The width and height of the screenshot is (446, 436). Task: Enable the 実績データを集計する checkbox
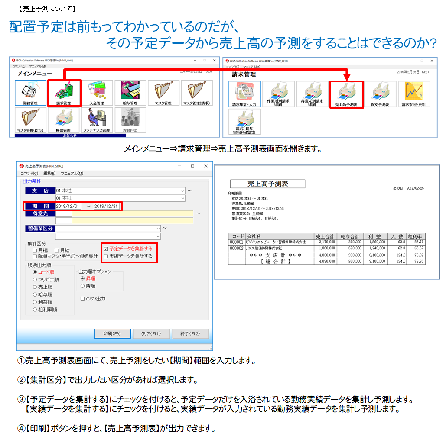tap(106, 256)
